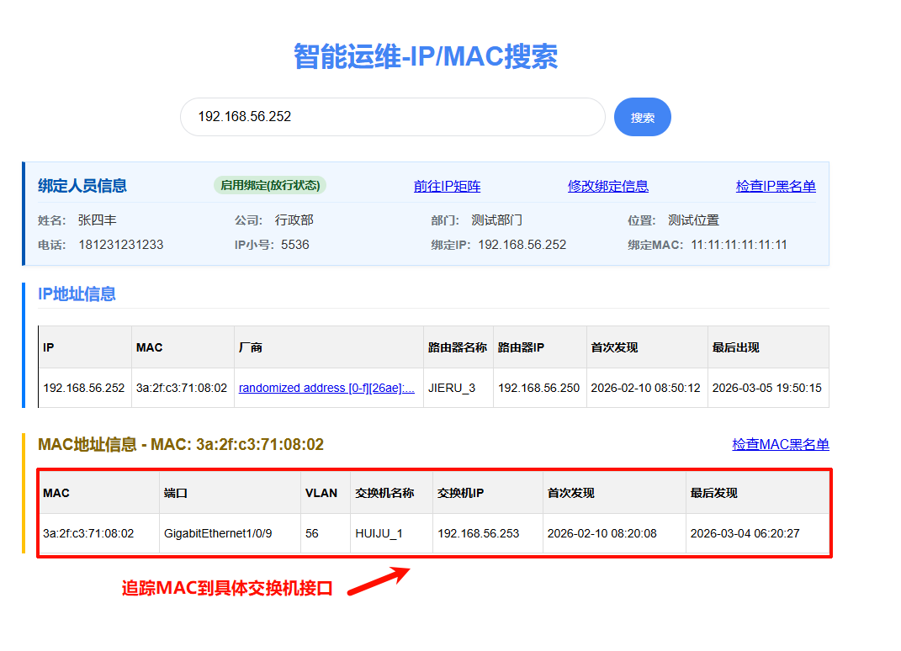Select the GigabitEthernet1/0/9 port cell
901x651 pixels.
pyautogui.click(x=218, y=533)
